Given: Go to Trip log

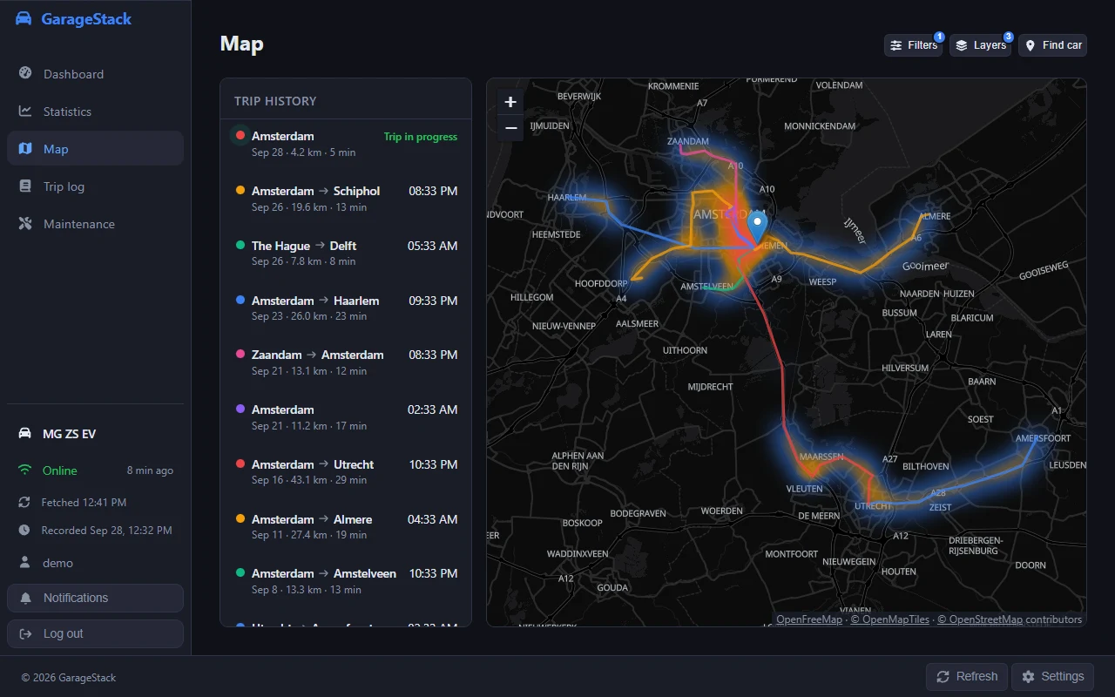Looking at the screenshot, I should coord(95,186).
